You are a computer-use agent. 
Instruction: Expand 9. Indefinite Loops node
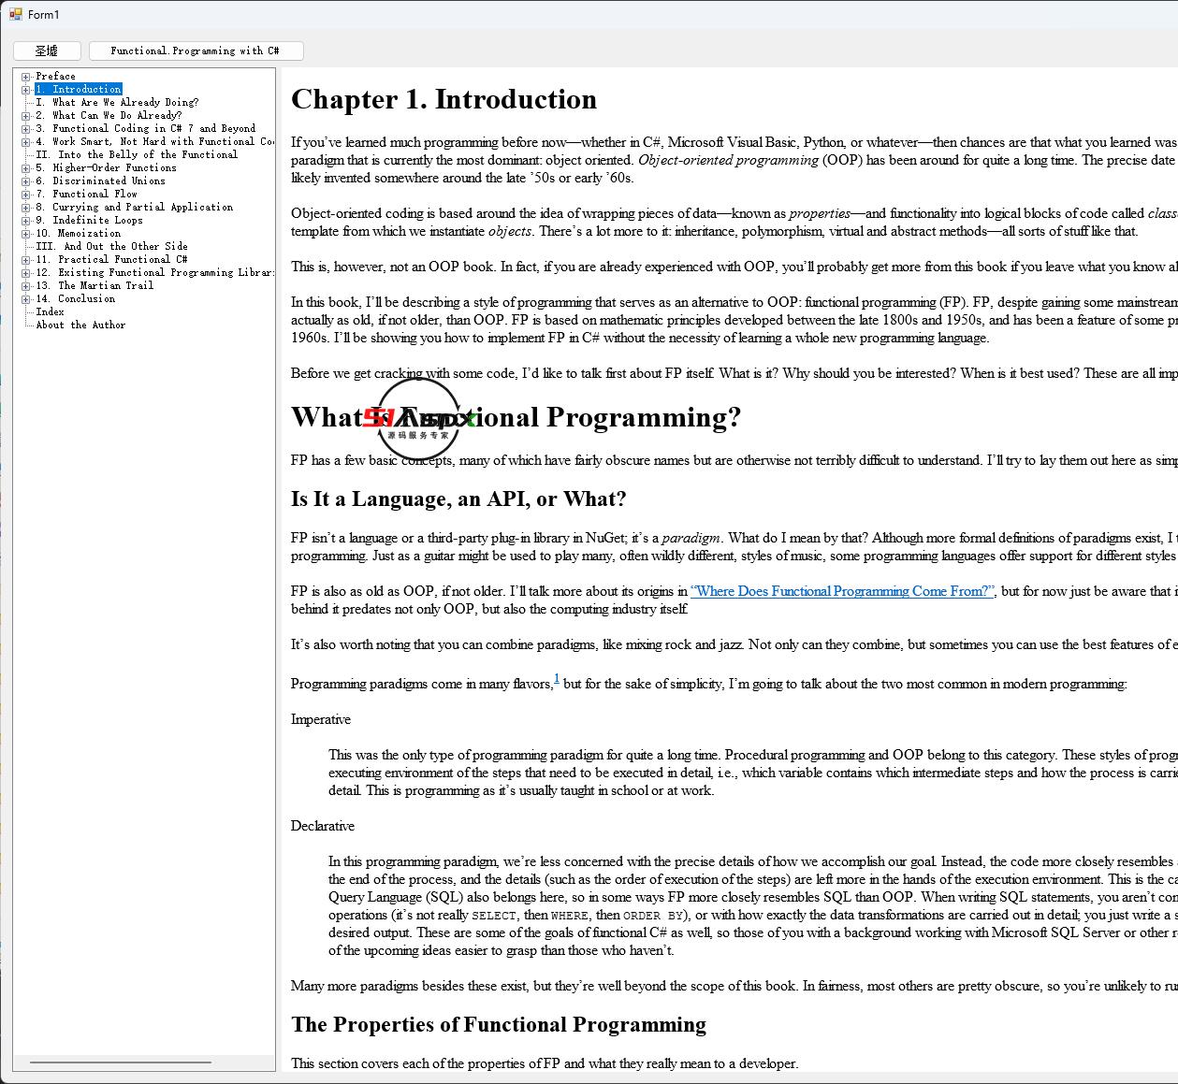[x=26, y=221]
